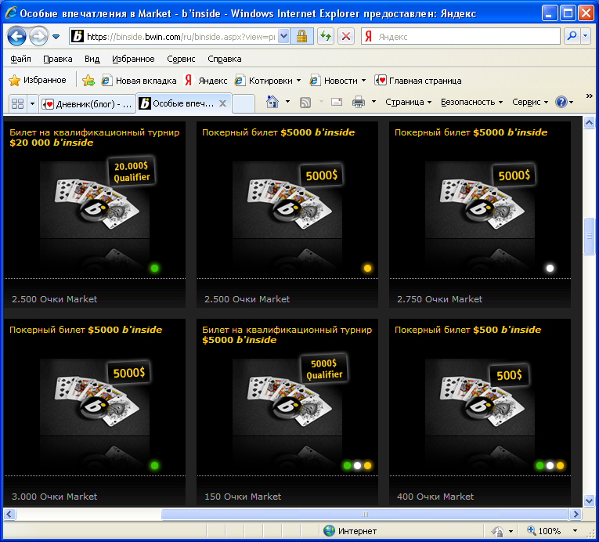Open Новая вкладка favorites link
The image size is (599, 542).
click(x=139, y=80)
